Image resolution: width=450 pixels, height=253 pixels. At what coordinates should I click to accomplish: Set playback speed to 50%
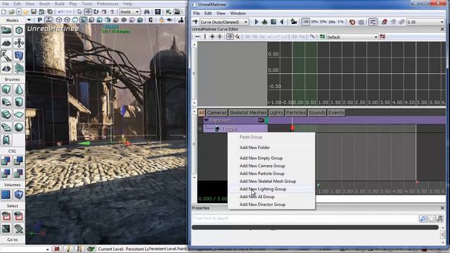314,22
